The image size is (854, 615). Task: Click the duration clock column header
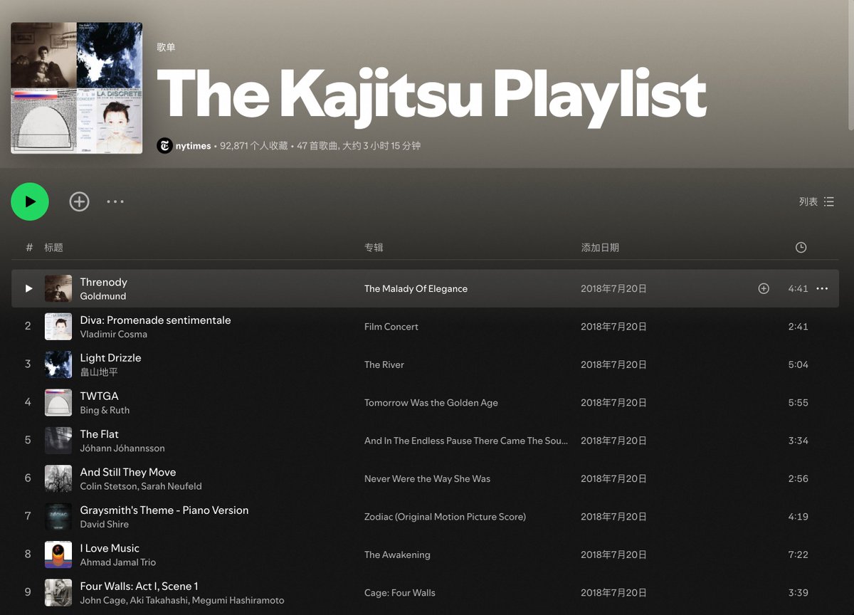[x=801, y=248]
